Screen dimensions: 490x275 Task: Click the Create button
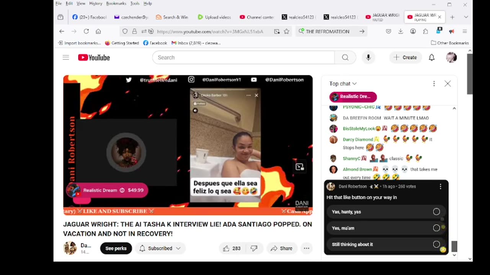click(x=405, y=57)
